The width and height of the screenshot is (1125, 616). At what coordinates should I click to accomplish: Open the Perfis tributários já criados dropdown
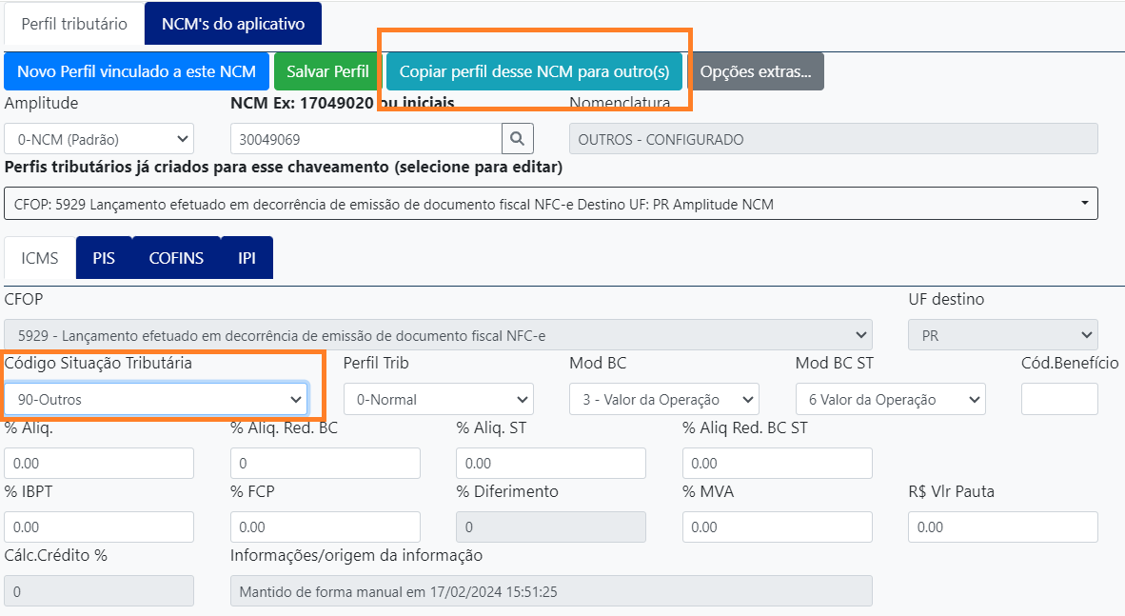(x=550, y=204)
